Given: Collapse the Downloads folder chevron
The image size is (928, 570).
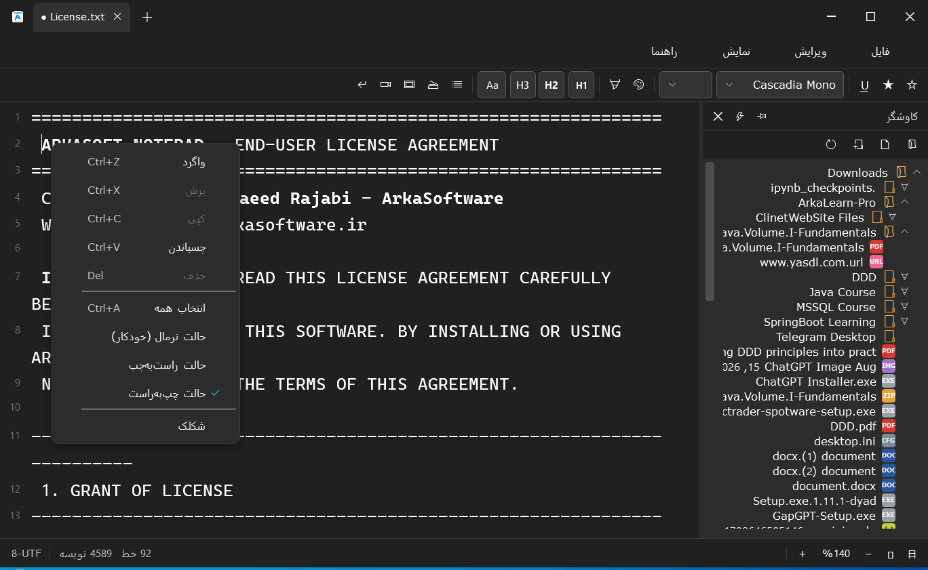Looking at the screenshot, I should (916, 172).
